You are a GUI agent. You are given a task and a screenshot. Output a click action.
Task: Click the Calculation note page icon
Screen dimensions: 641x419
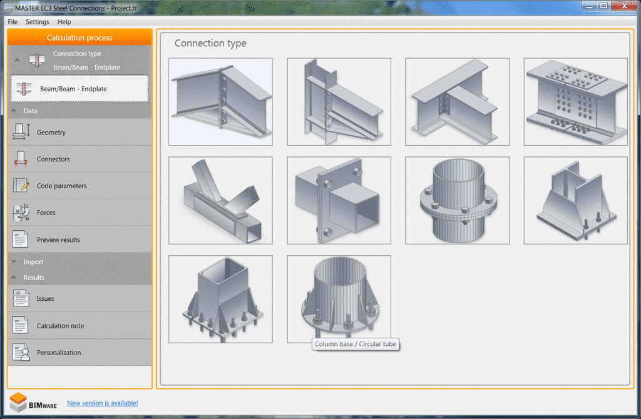20,325
